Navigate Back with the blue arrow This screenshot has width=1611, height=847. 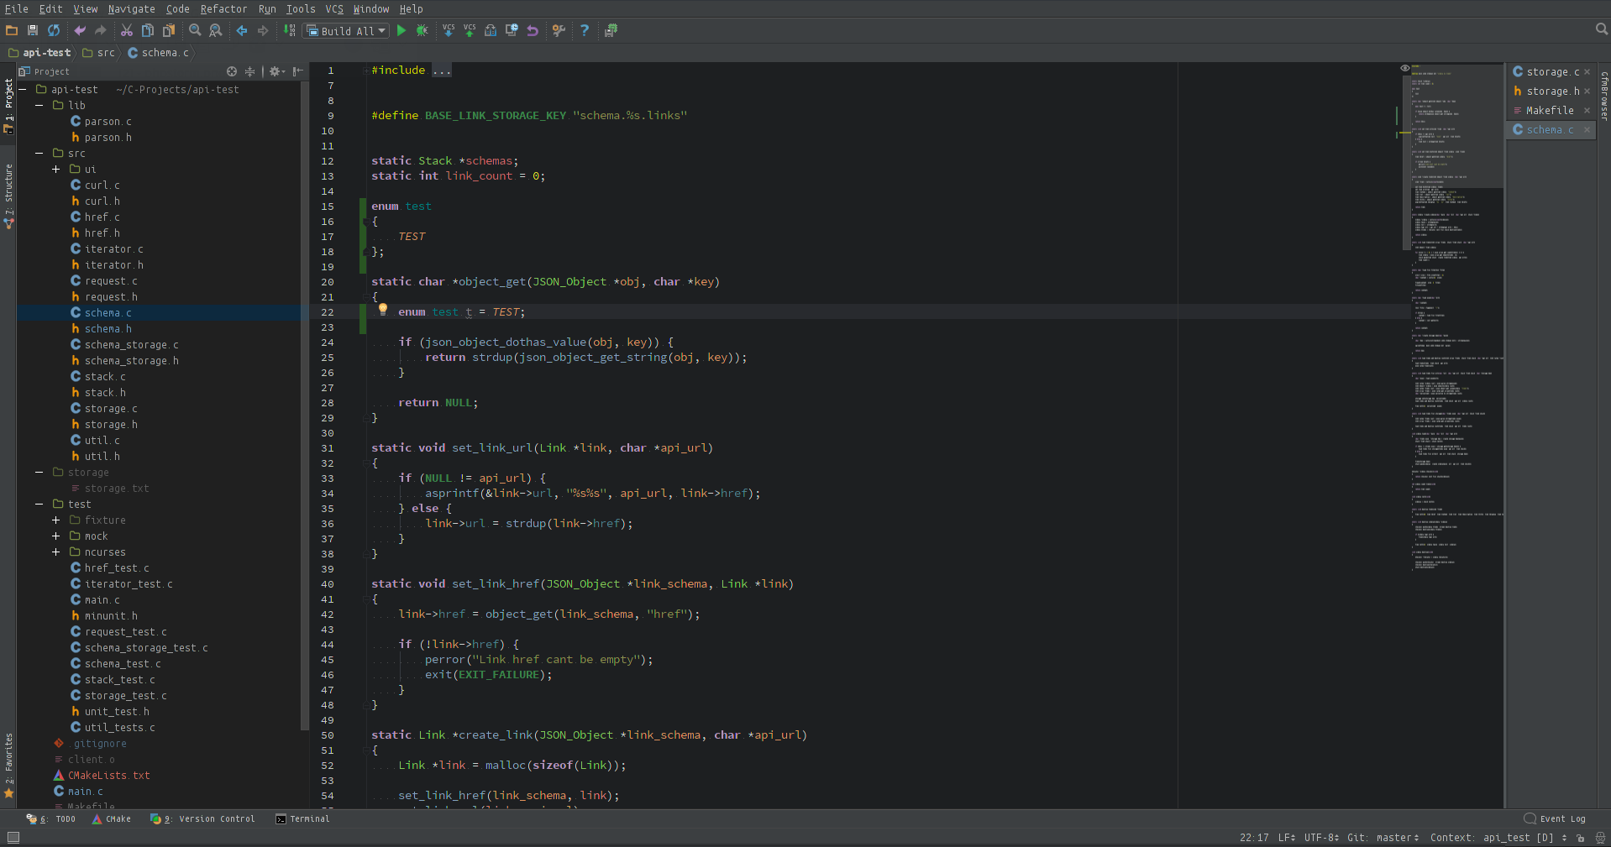coord(242,30)
